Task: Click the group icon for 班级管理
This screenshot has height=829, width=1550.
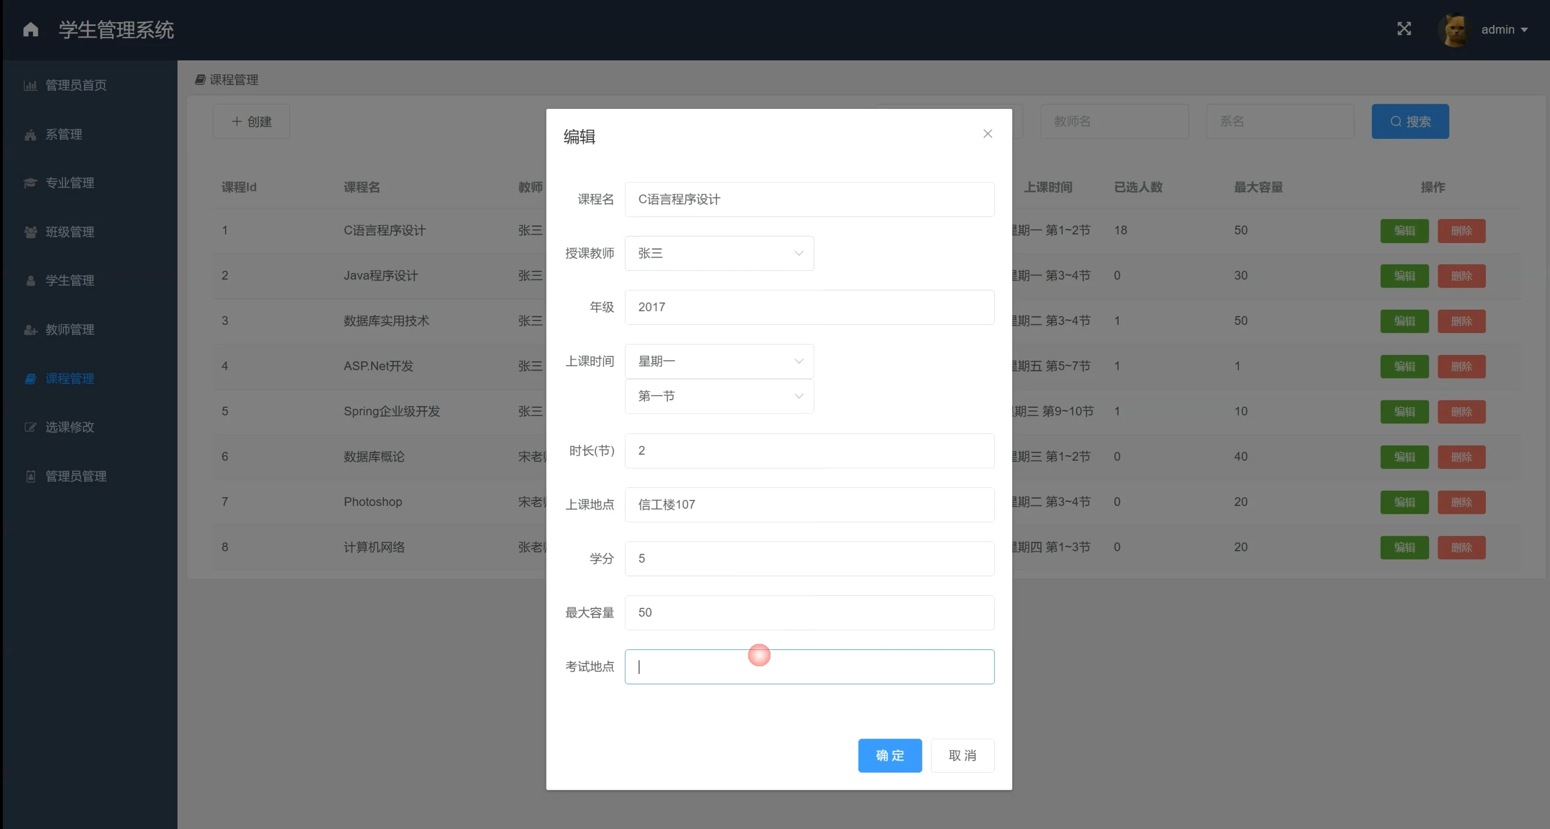Action: pos(30,232)
